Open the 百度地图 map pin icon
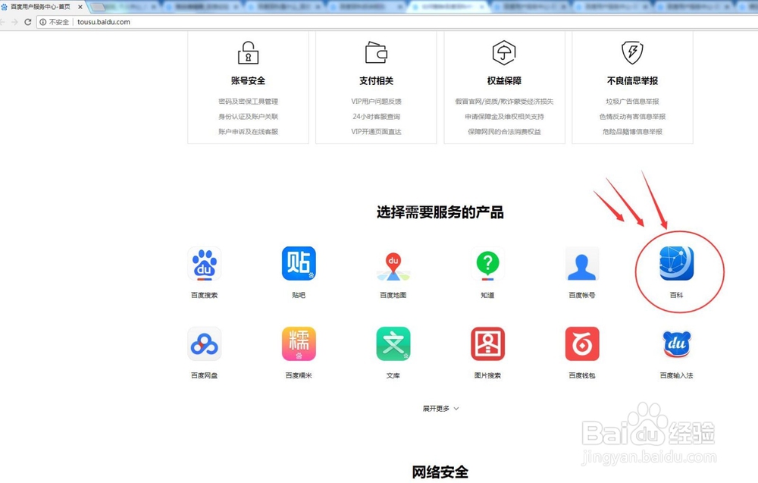Viewport: 758px width, 483px height. point(393,266)
